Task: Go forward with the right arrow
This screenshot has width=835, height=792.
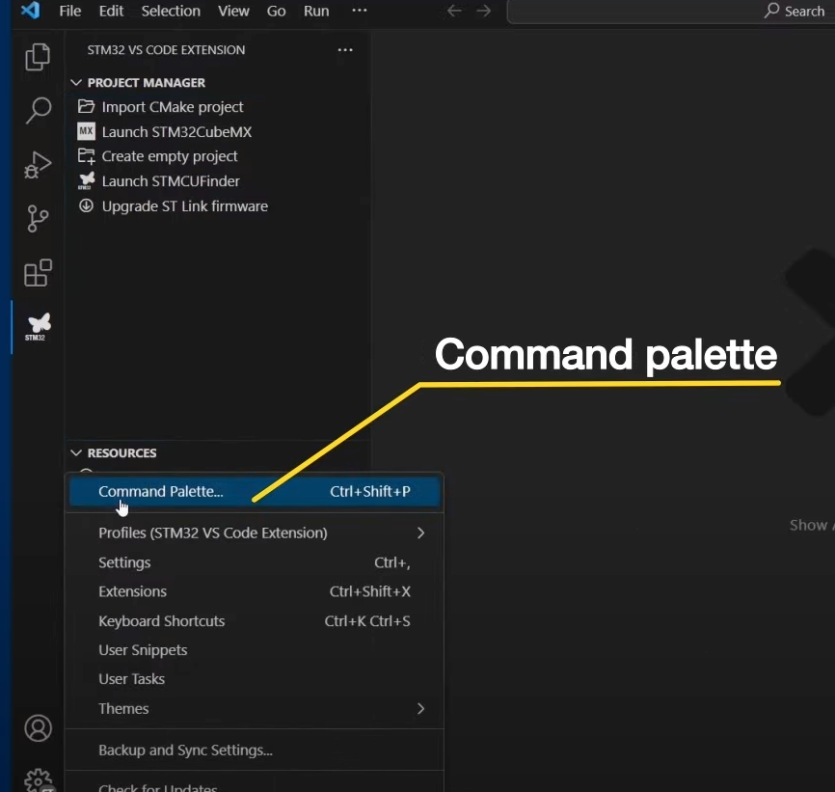Action: click(483, 11)
